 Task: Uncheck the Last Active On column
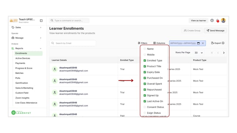[145, 101]
